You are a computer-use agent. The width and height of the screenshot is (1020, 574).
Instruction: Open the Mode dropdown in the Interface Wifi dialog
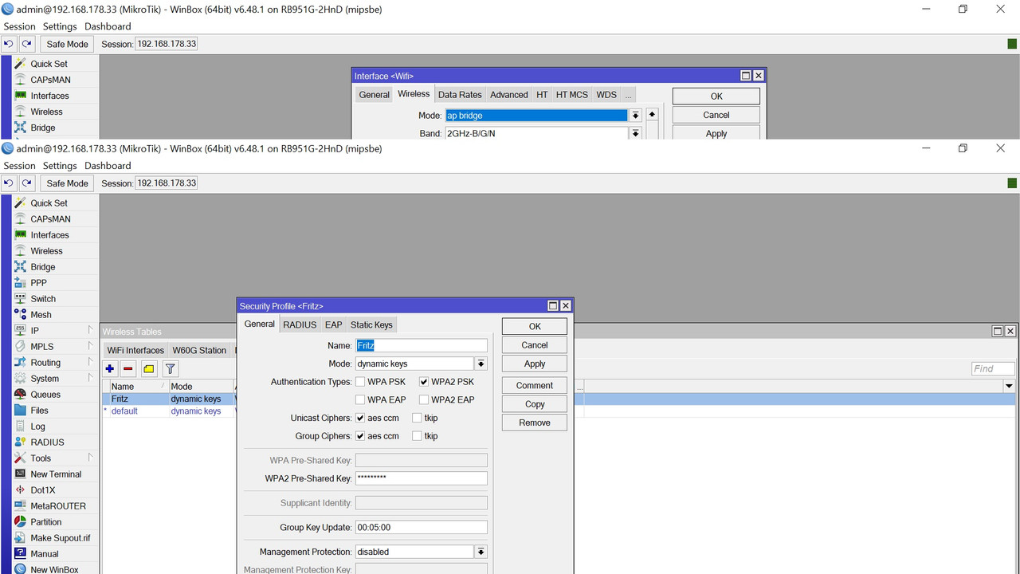click(635, 116)
